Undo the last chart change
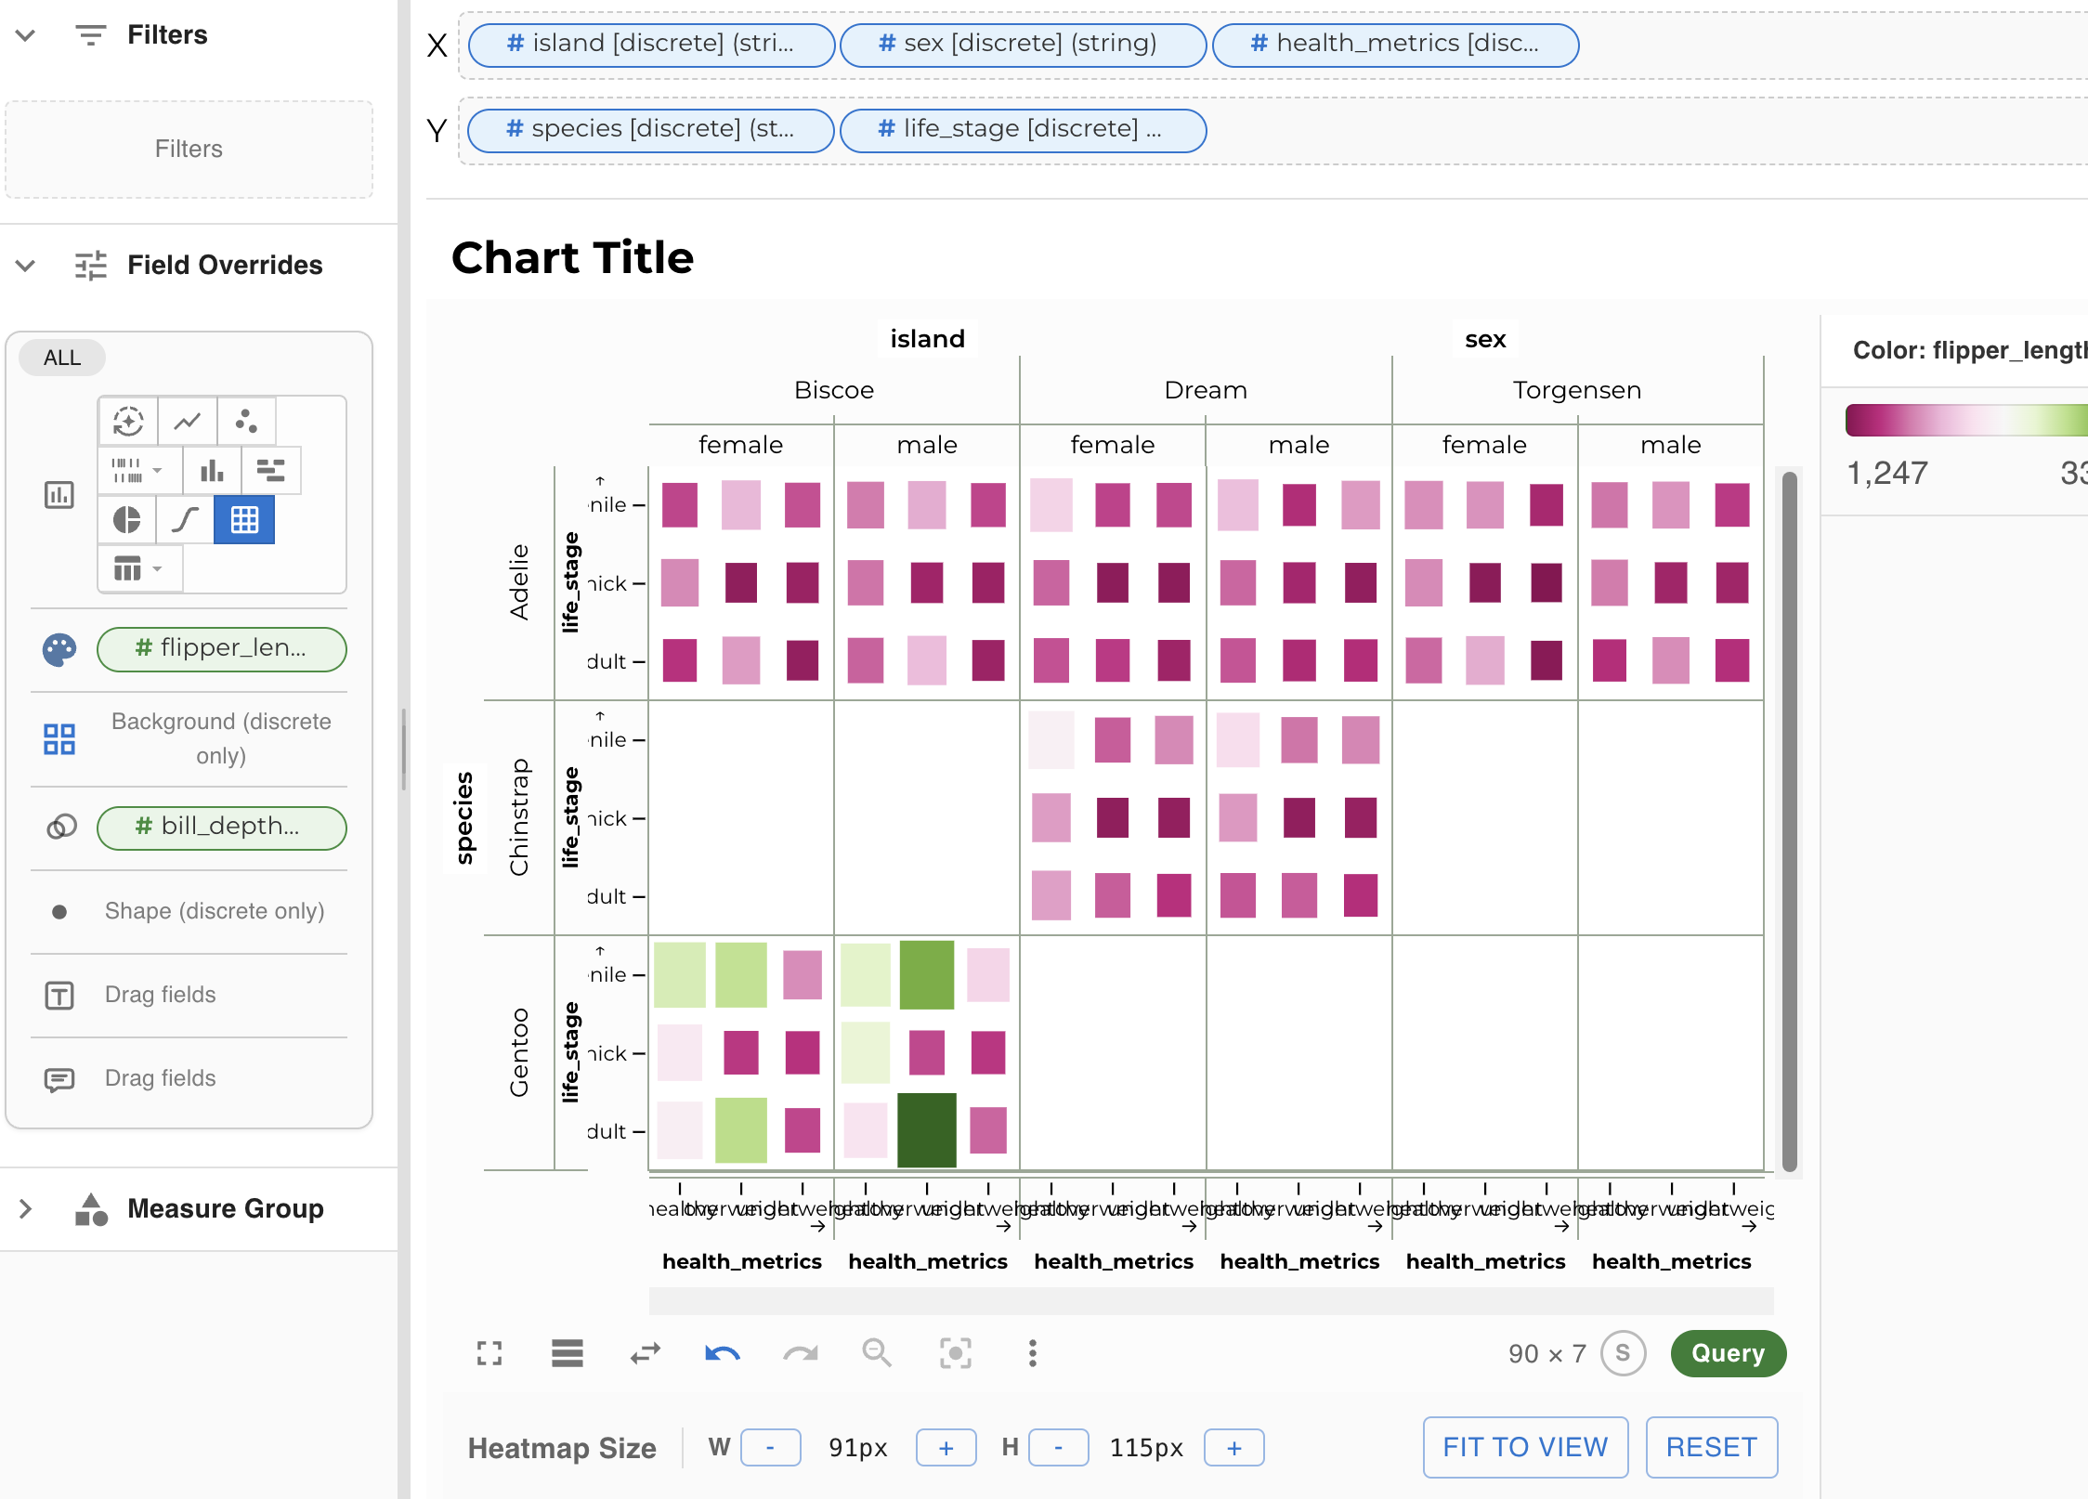 click(722, 1353)
